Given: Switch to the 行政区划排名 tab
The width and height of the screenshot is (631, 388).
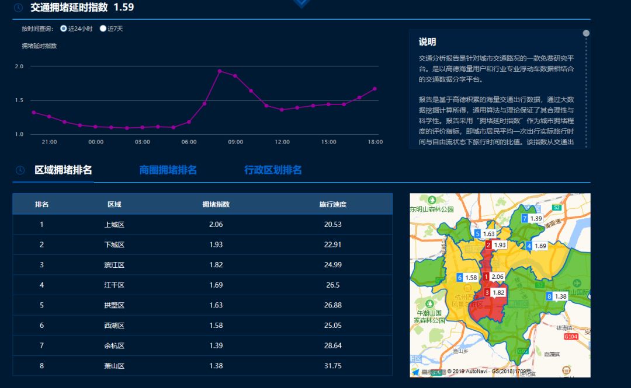Looking at the screenshot, I should [x=273, y=170].
